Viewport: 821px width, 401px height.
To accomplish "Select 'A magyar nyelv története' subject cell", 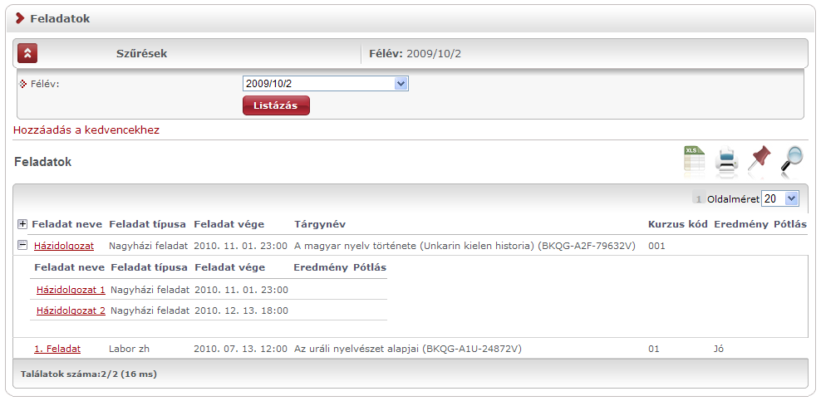I will [x=465, y=245].
